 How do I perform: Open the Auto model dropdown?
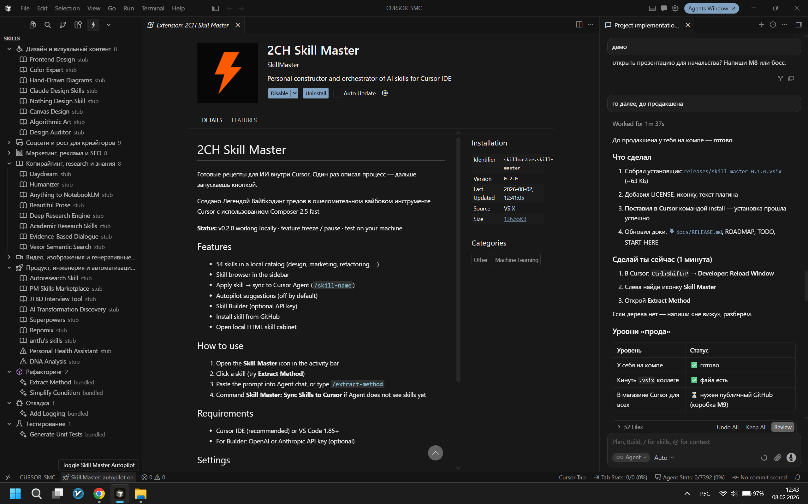(x=664, y=458)
